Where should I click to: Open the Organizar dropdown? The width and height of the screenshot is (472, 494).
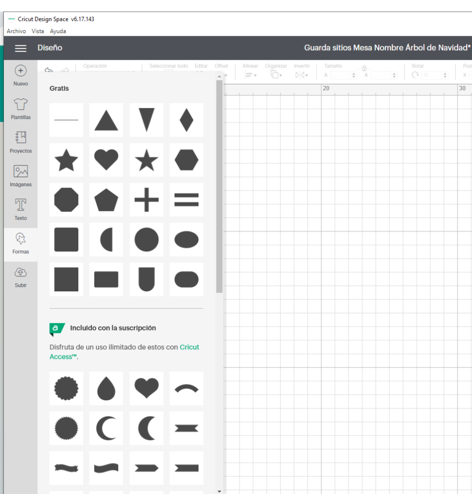coord(276,75)
